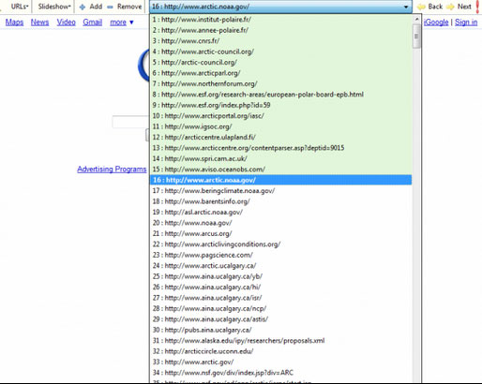
Task: Select URL 28 aina.ucalgary.ca/ncp
Action: point(280,308)
